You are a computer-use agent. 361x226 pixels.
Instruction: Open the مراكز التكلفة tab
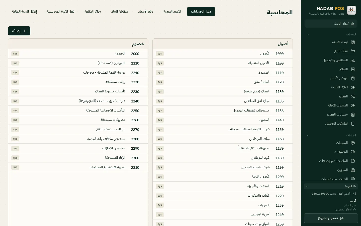coord(93,12)
